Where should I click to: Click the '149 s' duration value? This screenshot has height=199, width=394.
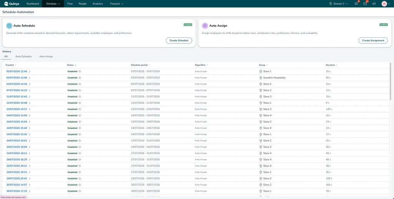(329, 109)
